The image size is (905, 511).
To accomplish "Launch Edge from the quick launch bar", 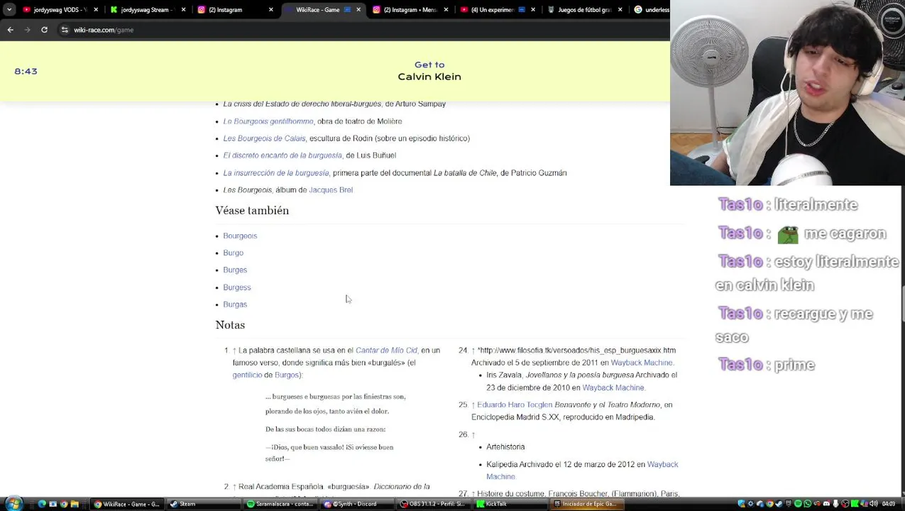I will point(42,504).
